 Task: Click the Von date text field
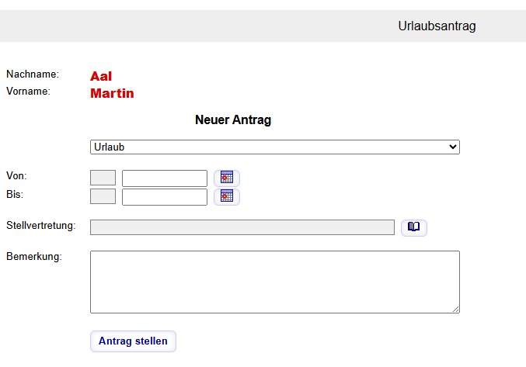(165, 178)
